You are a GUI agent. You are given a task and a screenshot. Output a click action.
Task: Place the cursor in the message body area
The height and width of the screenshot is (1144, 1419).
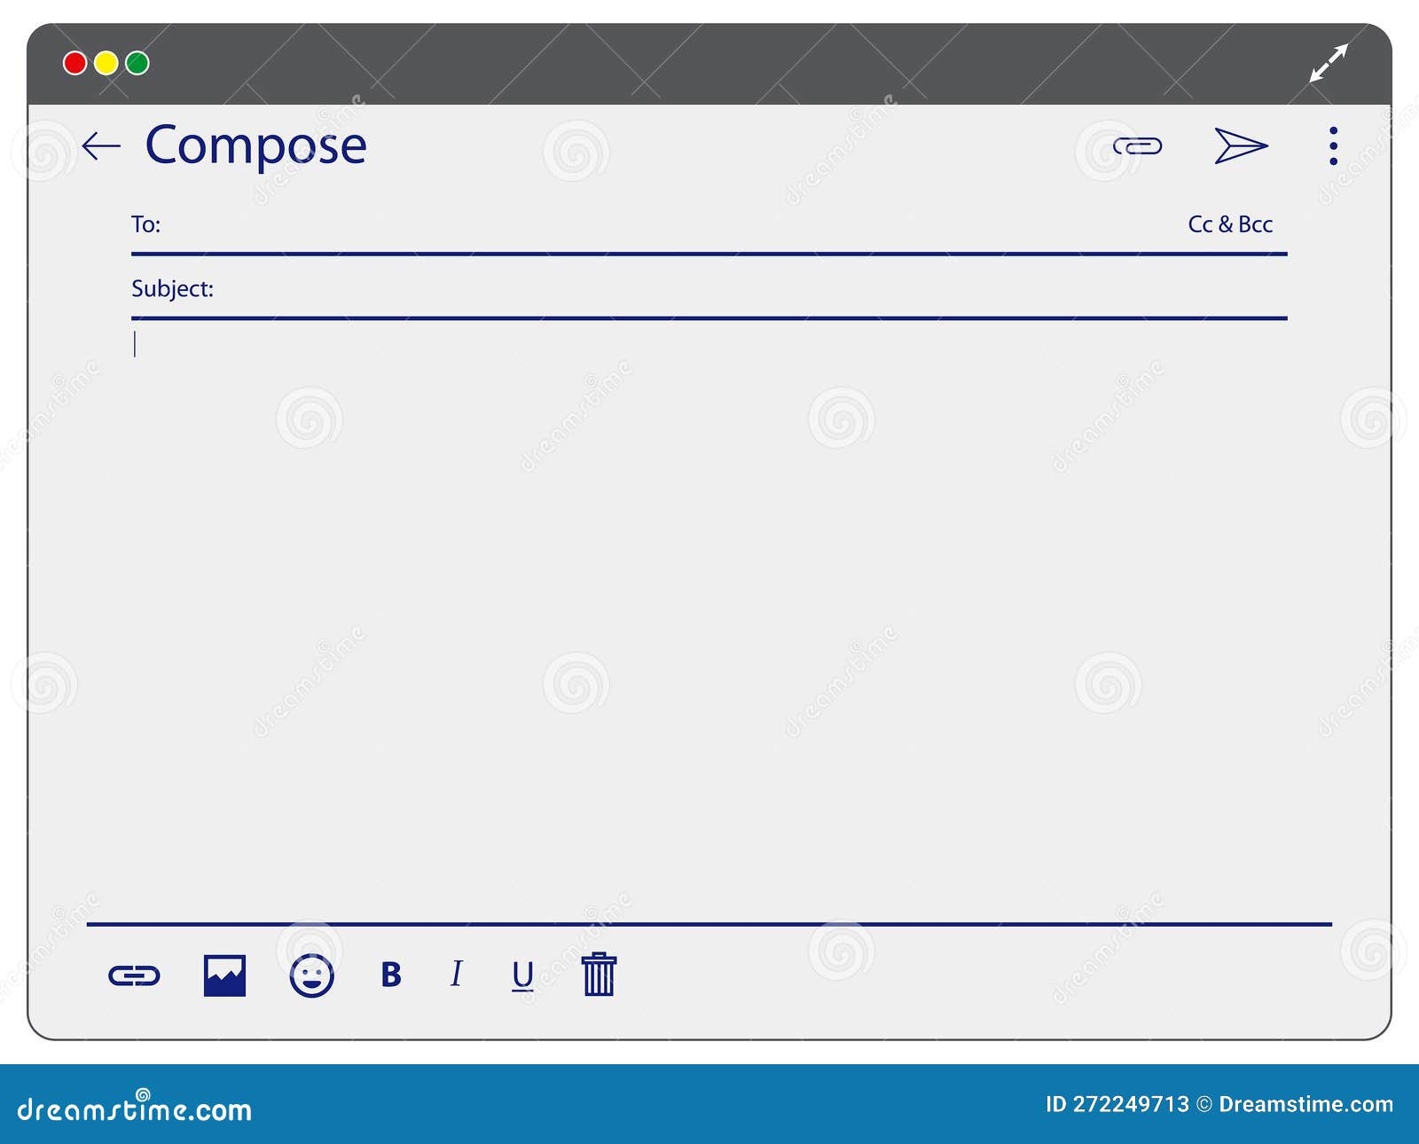tap(709, 621)
